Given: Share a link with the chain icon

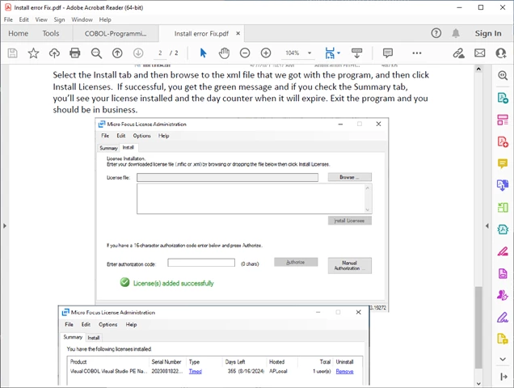Looking at the screenshot, I should (x=458, y=53).
